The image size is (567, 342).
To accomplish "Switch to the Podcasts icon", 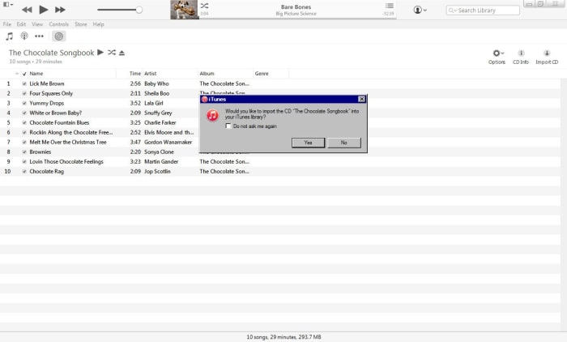I will [x=24, y=36].
